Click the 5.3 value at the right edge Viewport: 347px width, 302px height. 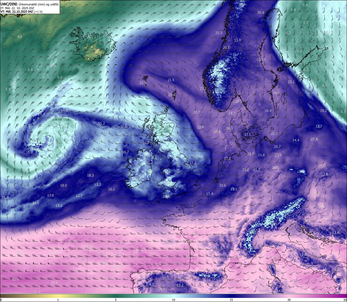coord(343,111)
